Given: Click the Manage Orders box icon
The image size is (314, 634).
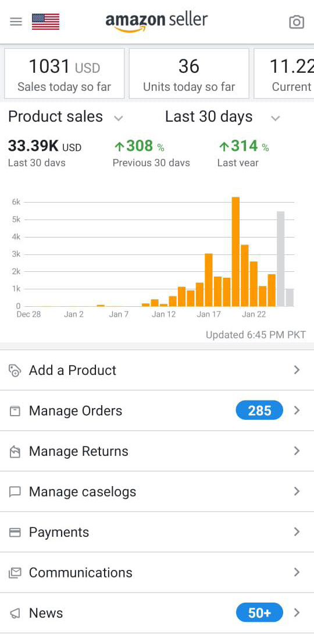Looking at the screenshot, I should pyautogui.click(x=15, y=411).
